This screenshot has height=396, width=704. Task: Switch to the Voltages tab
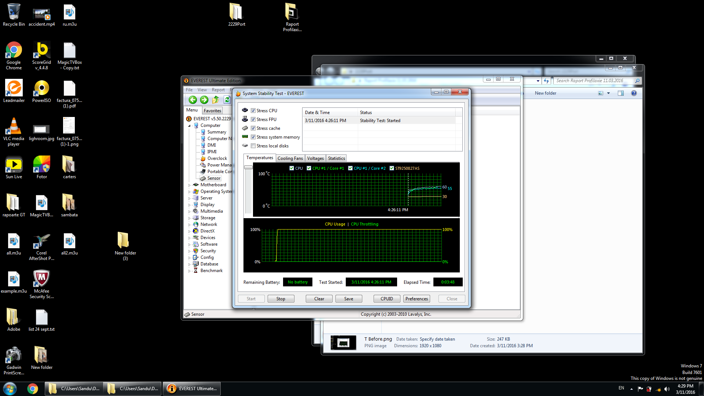pyautogui.click(x=315, y=158)
